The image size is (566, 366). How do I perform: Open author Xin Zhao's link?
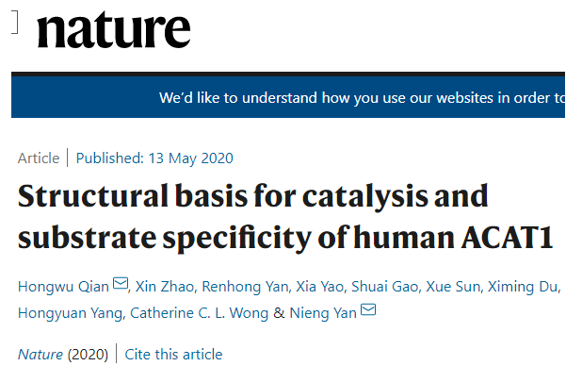pyautogui.click(x=165, y=287)
